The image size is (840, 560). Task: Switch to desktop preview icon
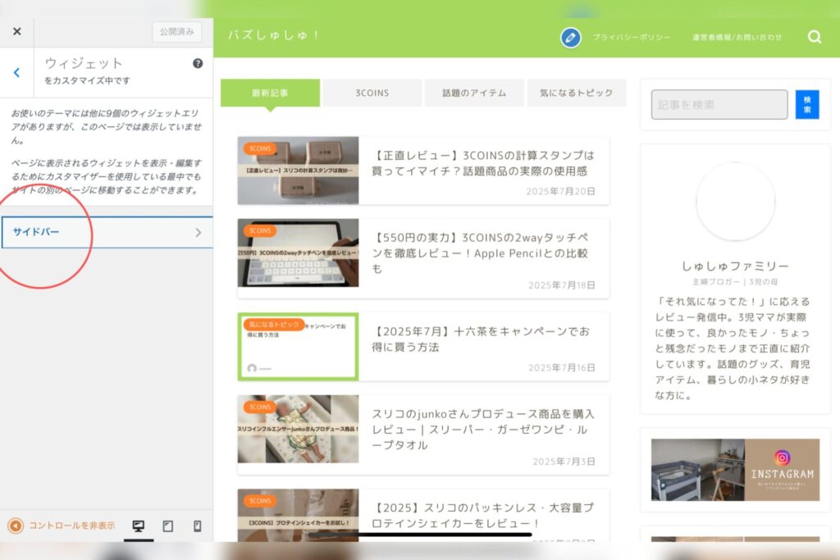pyautogui.click(x=138, y=526)
